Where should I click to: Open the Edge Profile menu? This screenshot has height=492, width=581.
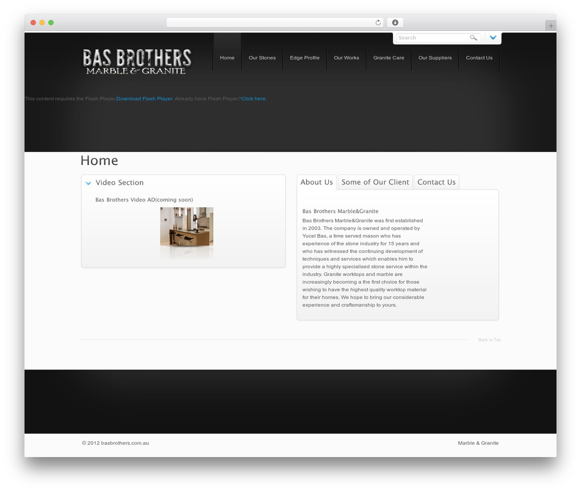[305, 58]
